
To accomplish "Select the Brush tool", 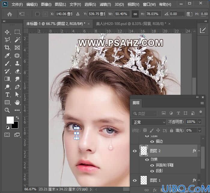I will pyautogui.click(x=7, y=63).
